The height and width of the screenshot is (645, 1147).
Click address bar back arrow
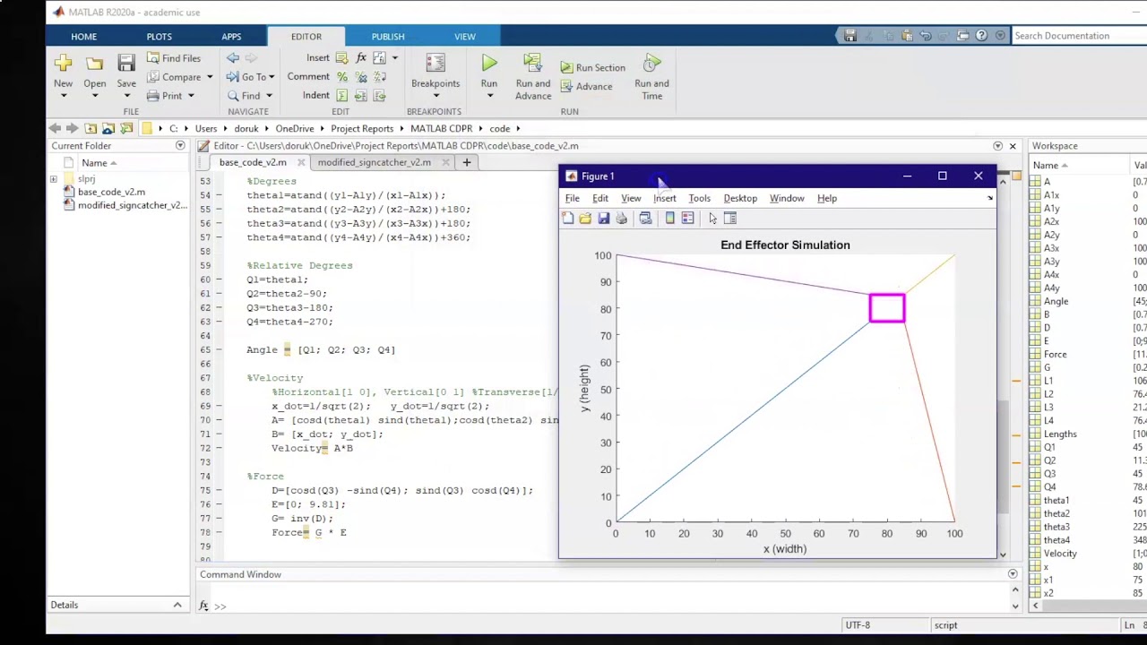click(56, 128)
